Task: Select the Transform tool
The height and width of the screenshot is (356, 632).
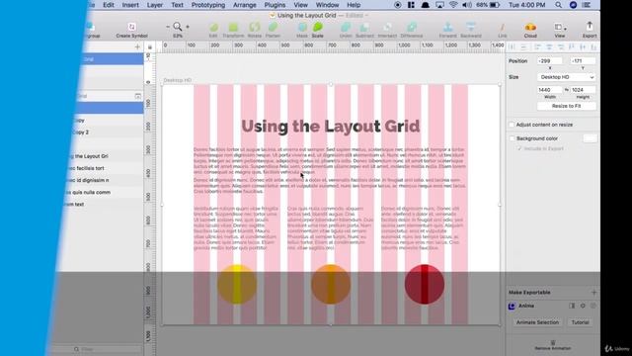Action: (233, 28)
